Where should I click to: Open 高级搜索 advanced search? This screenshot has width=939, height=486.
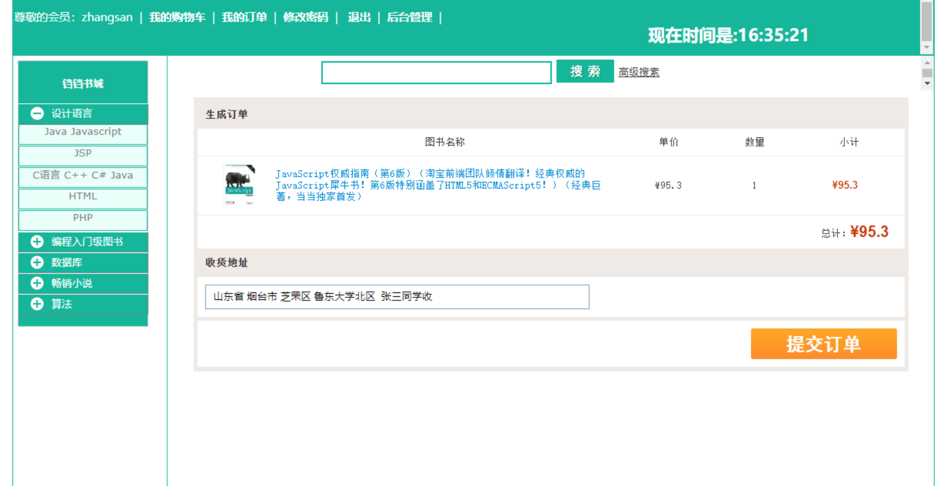pyautogui.click(x=638, y=72)
